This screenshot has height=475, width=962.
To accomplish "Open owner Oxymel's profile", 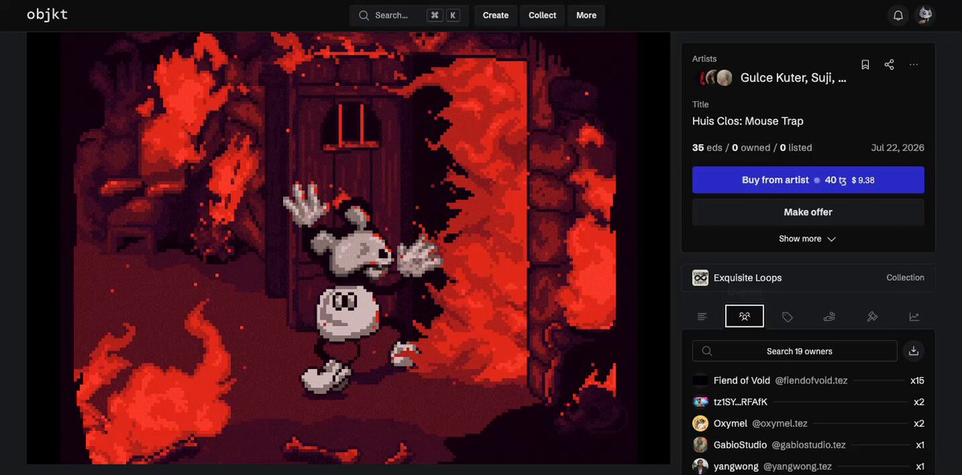I will (731, 424).
